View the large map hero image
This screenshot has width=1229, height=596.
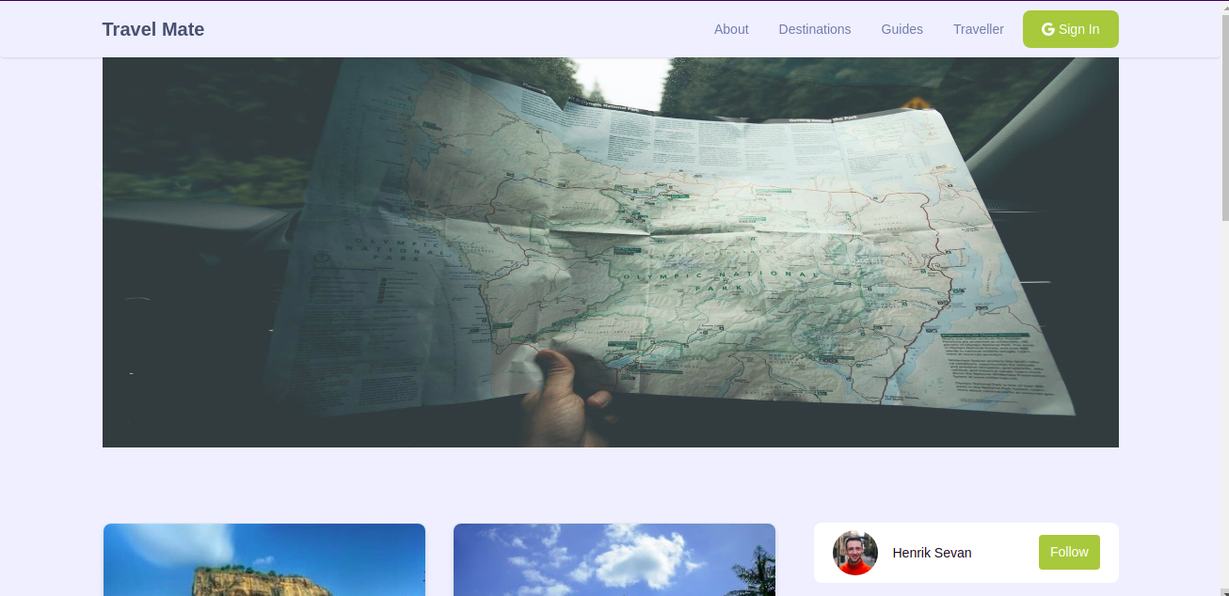[611, 251]
